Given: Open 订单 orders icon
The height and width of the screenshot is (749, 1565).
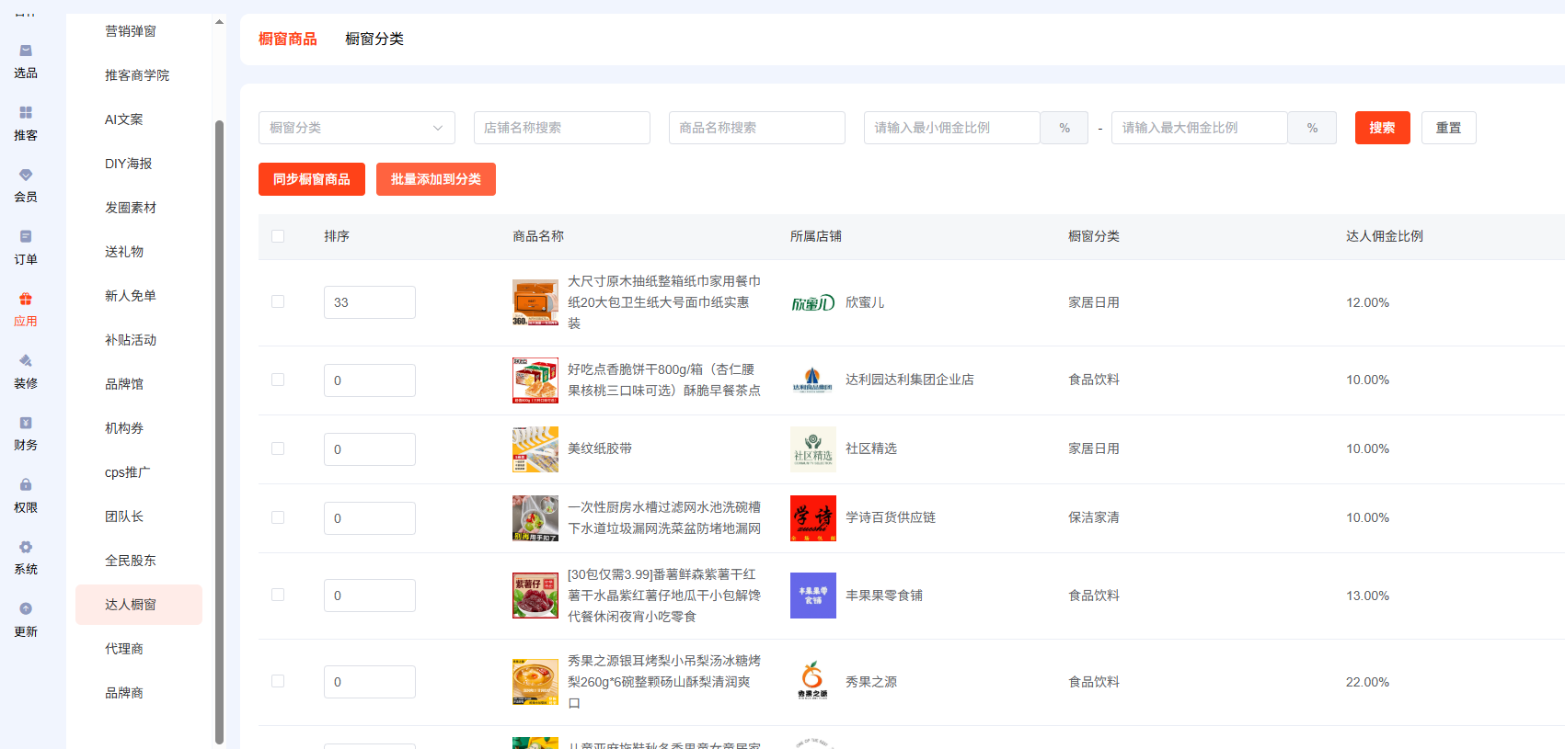Looking at the screenshot, I should (26, 237).
